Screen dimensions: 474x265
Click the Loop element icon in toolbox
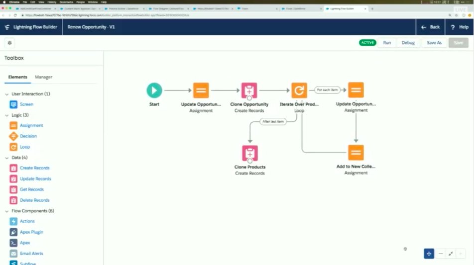click(x=13, y=147)
